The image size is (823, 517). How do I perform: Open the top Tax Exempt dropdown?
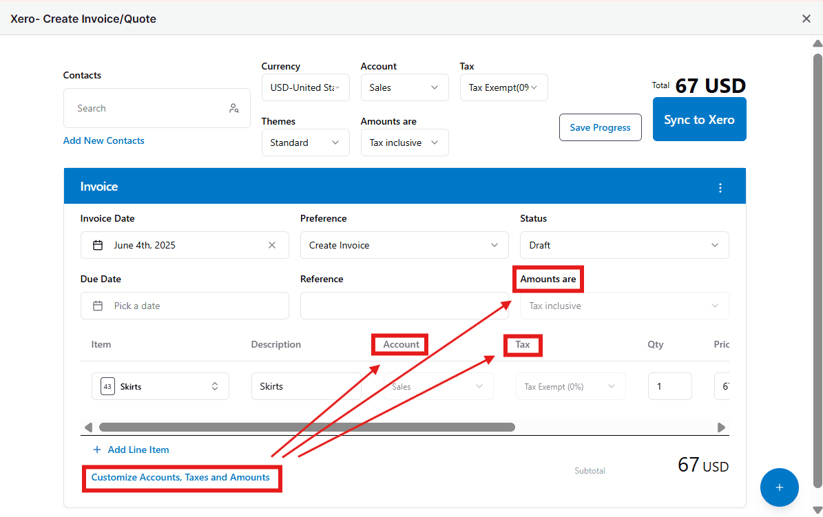(x=504, y=87)
